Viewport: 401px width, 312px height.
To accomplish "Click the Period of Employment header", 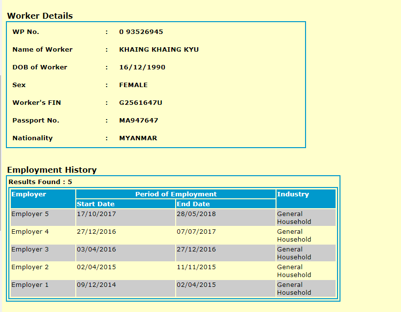I will click(x=176, y=194).
